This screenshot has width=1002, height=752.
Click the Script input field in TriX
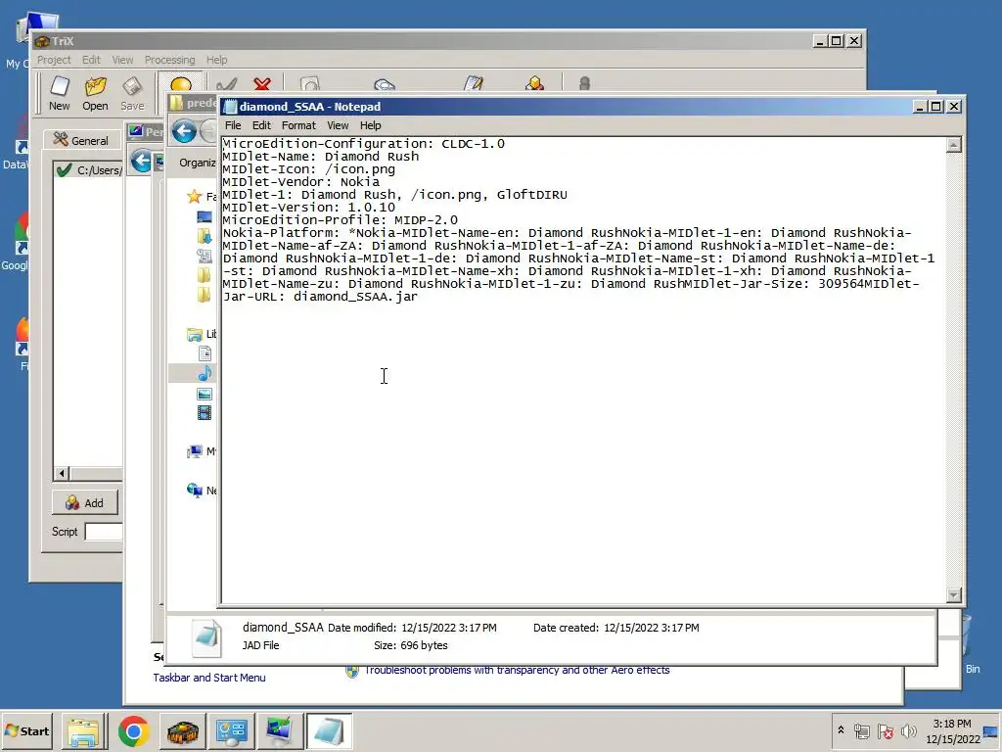104,532
